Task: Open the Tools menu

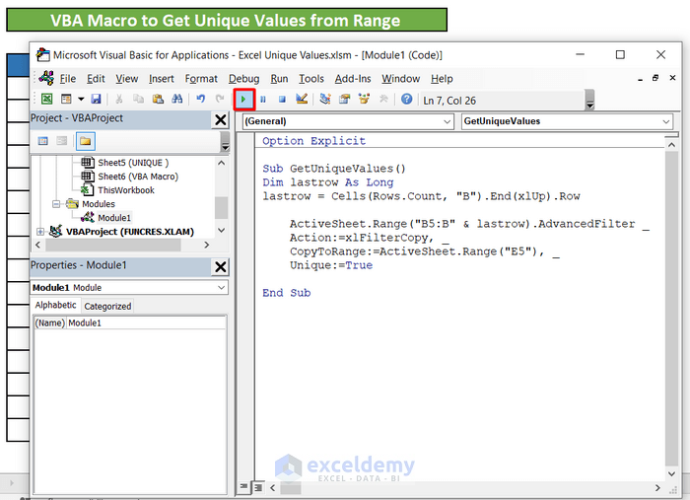Action: (311, 79)
